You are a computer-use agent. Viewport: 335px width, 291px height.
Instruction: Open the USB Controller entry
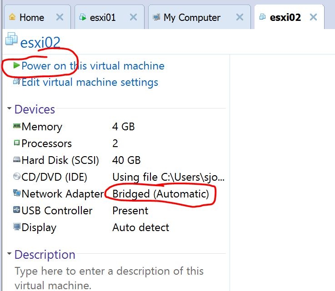[x=57, y=211]
